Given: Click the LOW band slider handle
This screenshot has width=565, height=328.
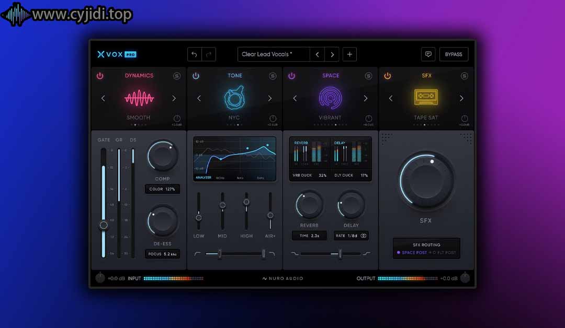Looking at the screenshot, I should [x=199, y=218].
